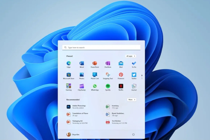Launch Spotify from pinned apps

click(108, 86)
